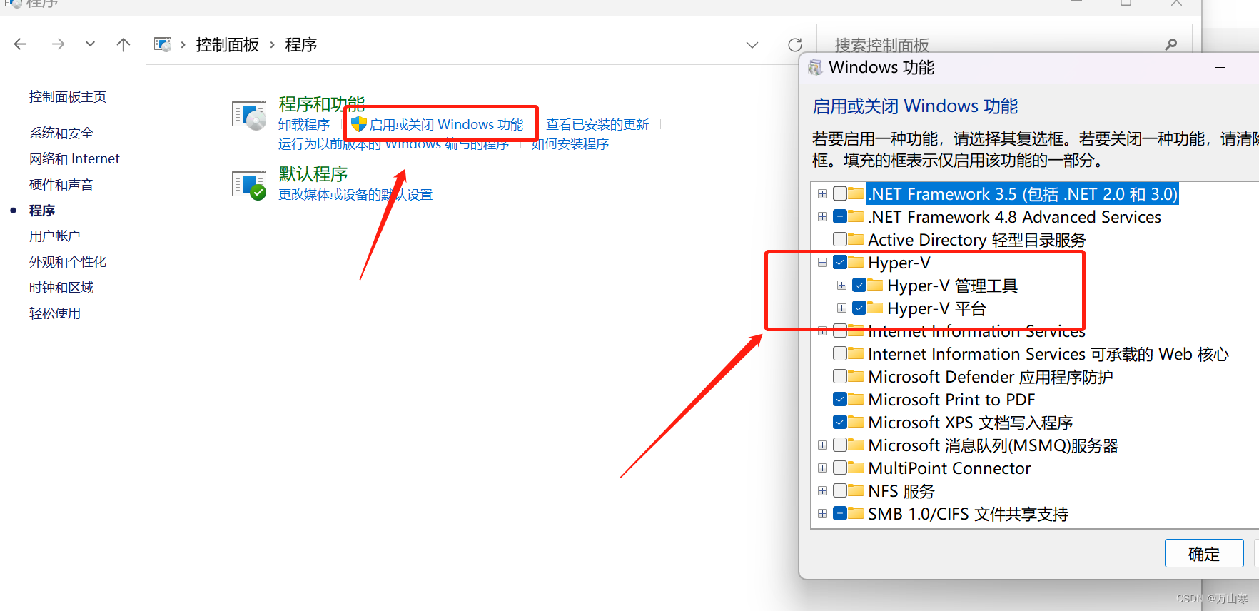This screenshot has height=611, width=1259.
Task: Open 卸载程序 link
Action: coord(304,125)
